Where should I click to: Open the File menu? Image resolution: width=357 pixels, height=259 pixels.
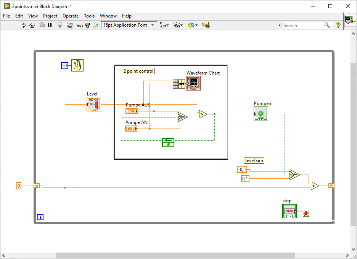6,16
